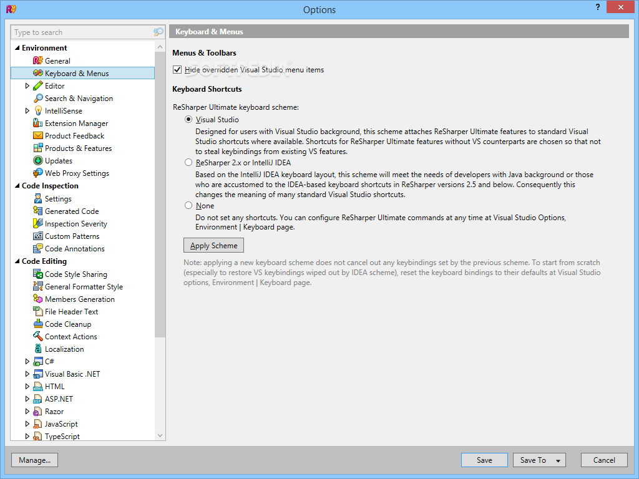Click the Custom Patterns icon
This screenshot has height=479, width=639.
click(x=38, y=236)
